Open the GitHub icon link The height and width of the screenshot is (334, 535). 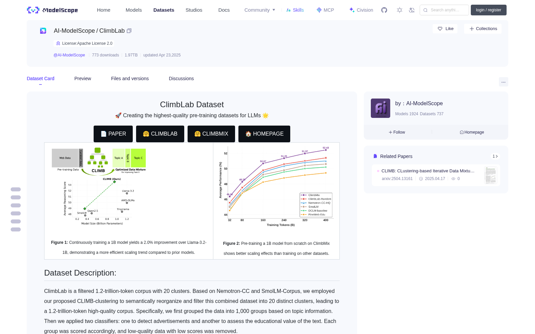[x=384, y=10]
